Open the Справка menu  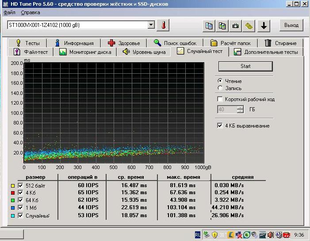pos(30,12)
